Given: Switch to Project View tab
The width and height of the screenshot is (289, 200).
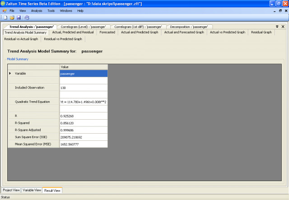Looking at the screenshot, I should click(x=11, y=190).
